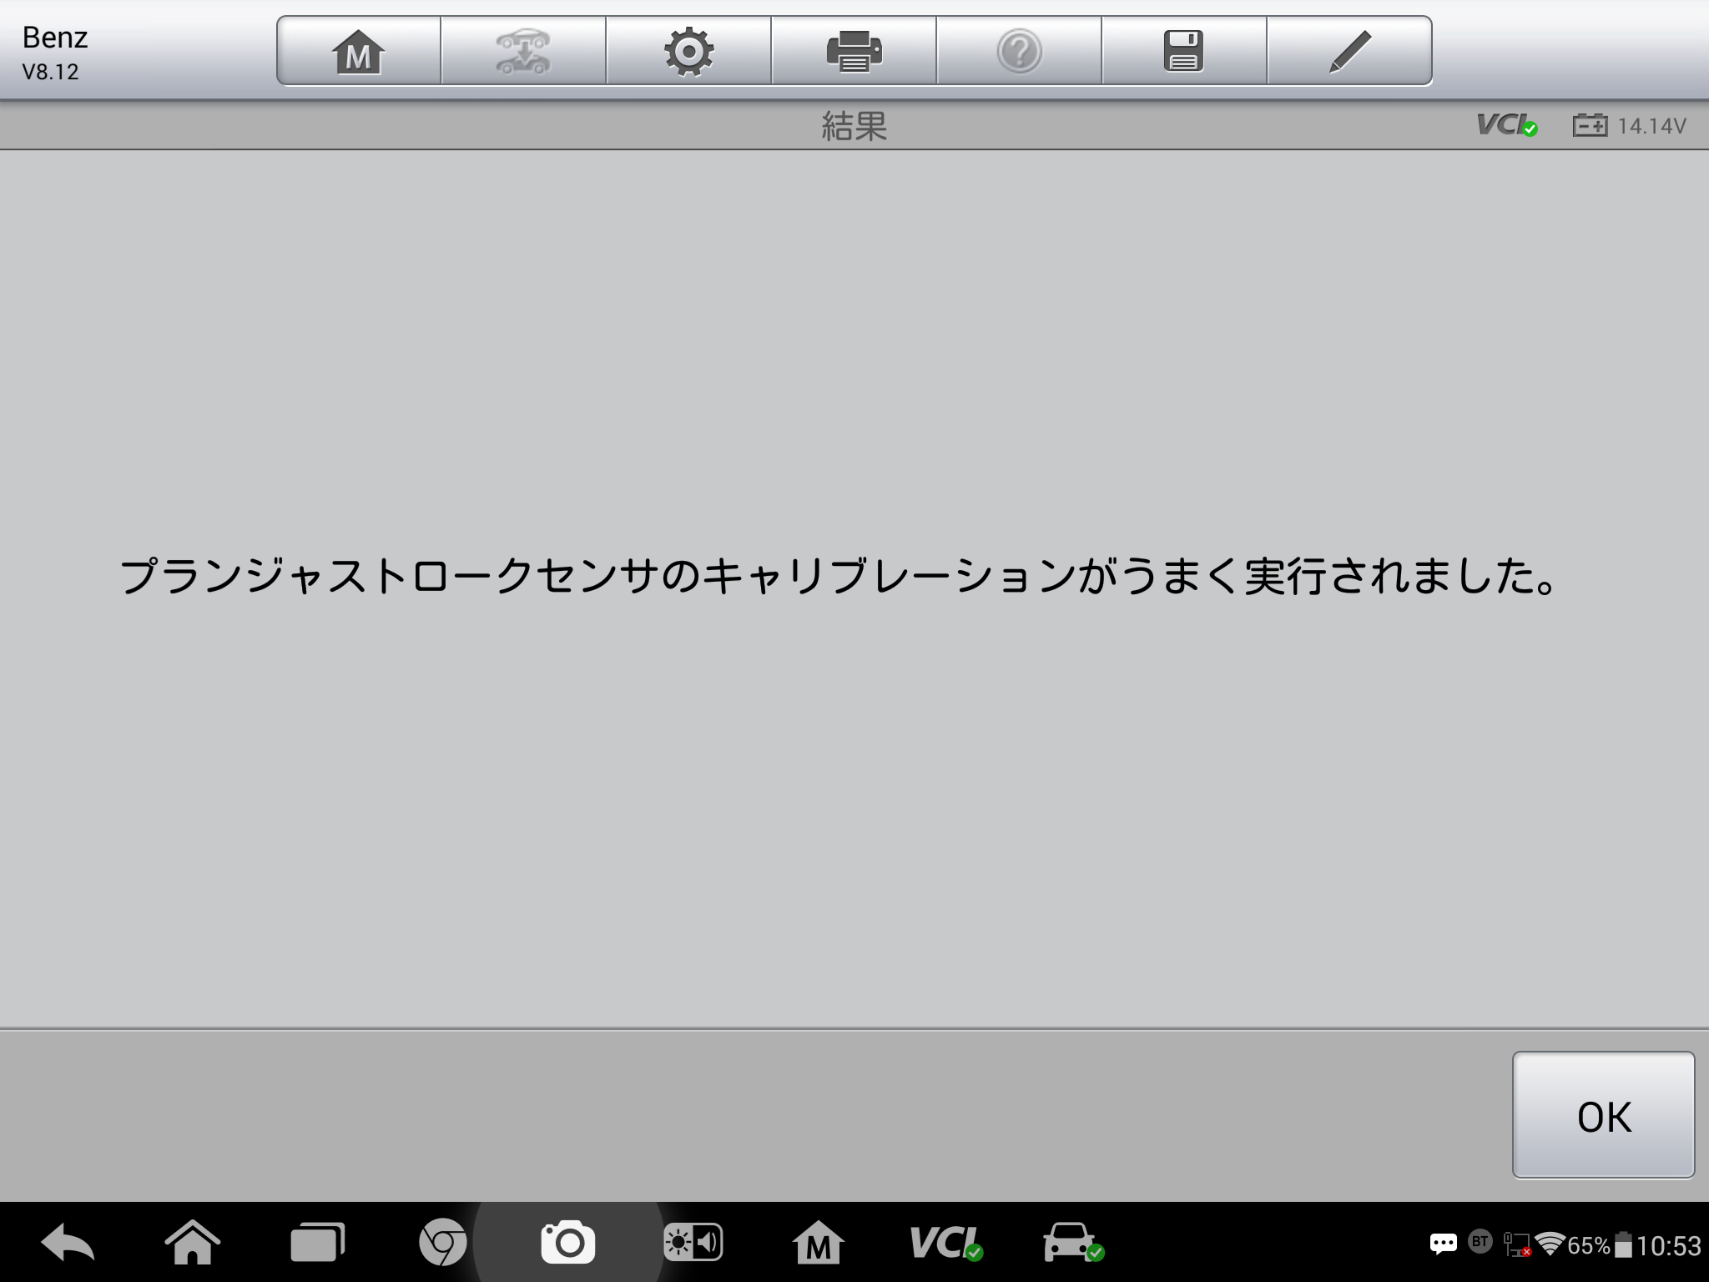Open settings gear in toolbar
This screenshot has width=1709, height=1282.
click(x=688, y=52)
